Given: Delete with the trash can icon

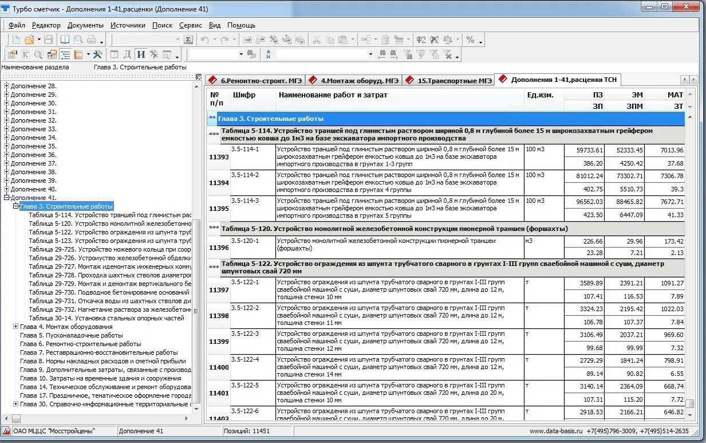Looking at the screenshot, I should (385, 40).
